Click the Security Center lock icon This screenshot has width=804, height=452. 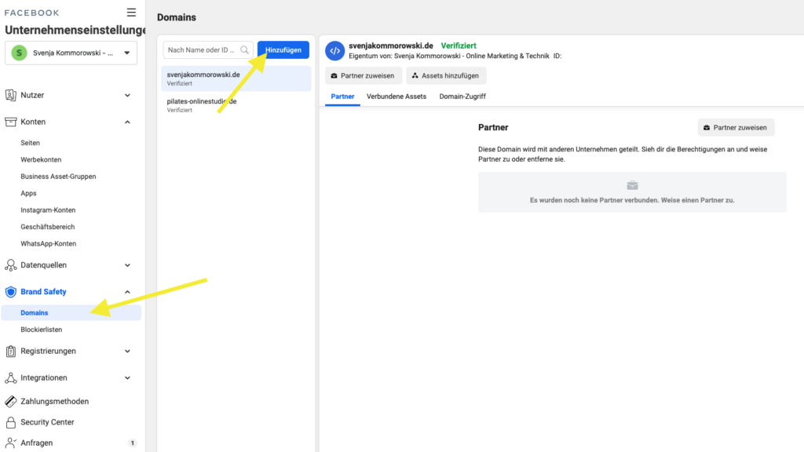pos(10,421)
